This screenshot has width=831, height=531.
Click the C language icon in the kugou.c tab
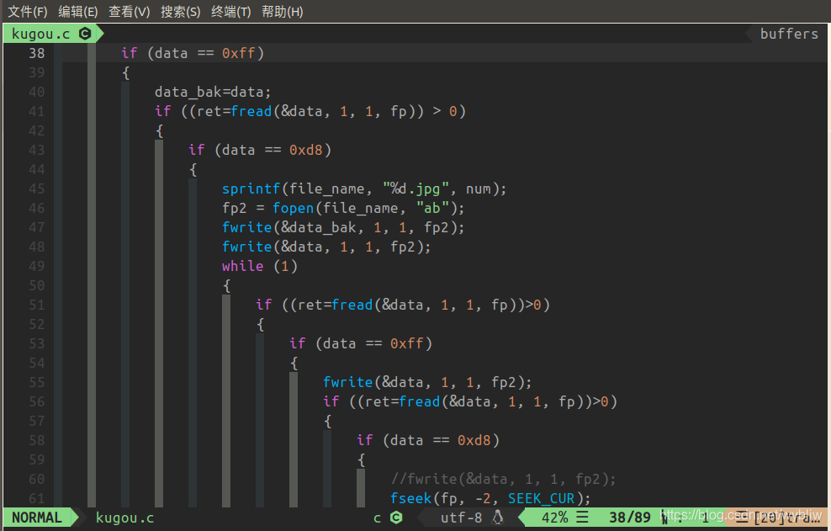click(85, 34)
